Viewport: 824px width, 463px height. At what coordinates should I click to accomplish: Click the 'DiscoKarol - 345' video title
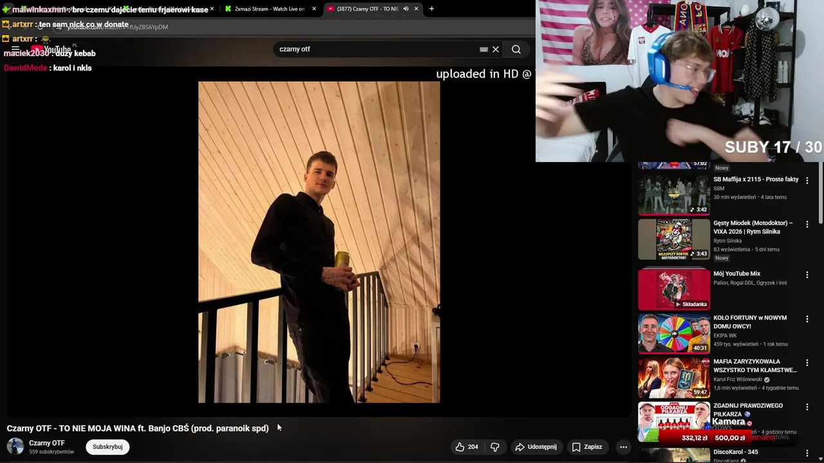pyautogui.click(x=735, y=452)
